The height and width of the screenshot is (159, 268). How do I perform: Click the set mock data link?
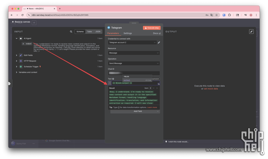click(211, 89)
